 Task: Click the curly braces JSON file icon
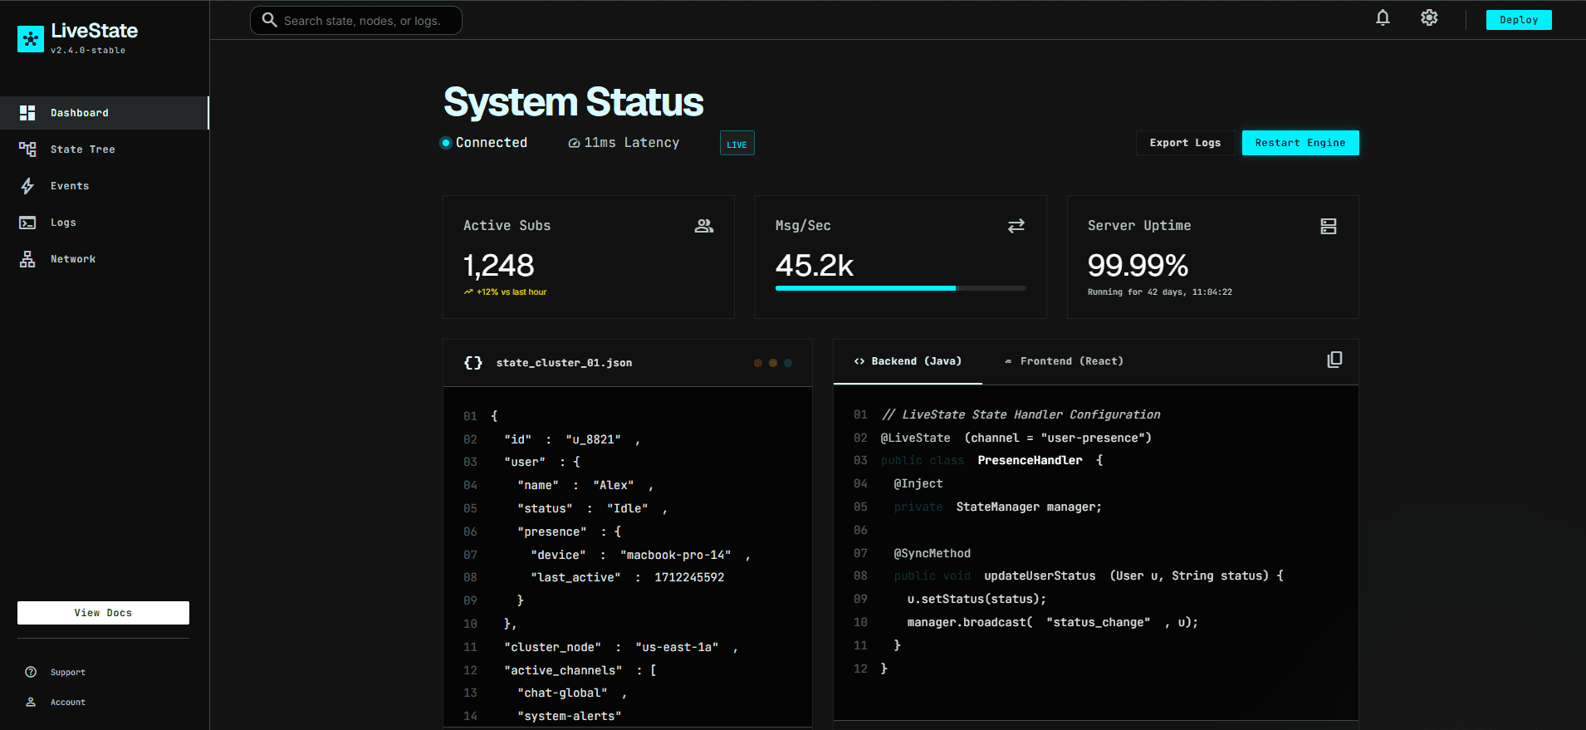(x=473, y=363)
